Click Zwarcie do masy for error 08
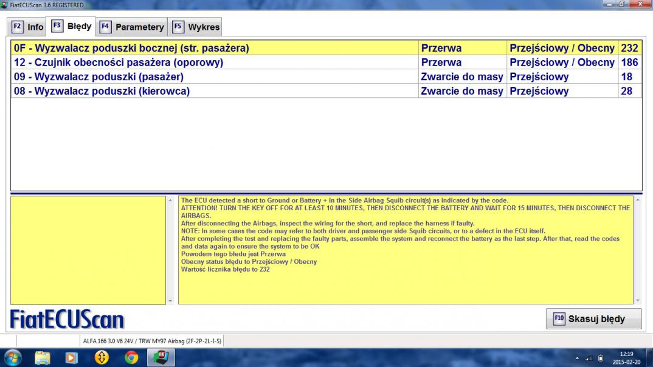This screenshot has width=653, height=367. point(462,91)
